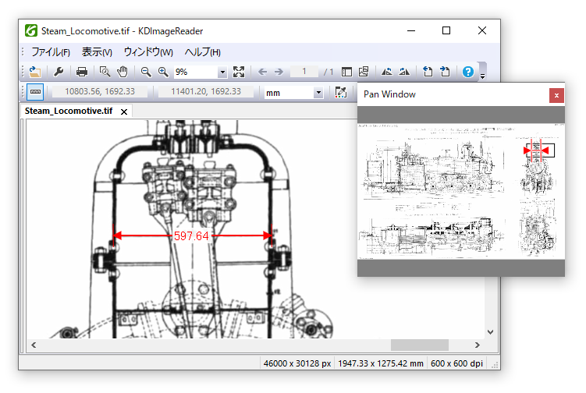
Task: Click the view rectangle in Pan Window
Action: click(540, 150)
